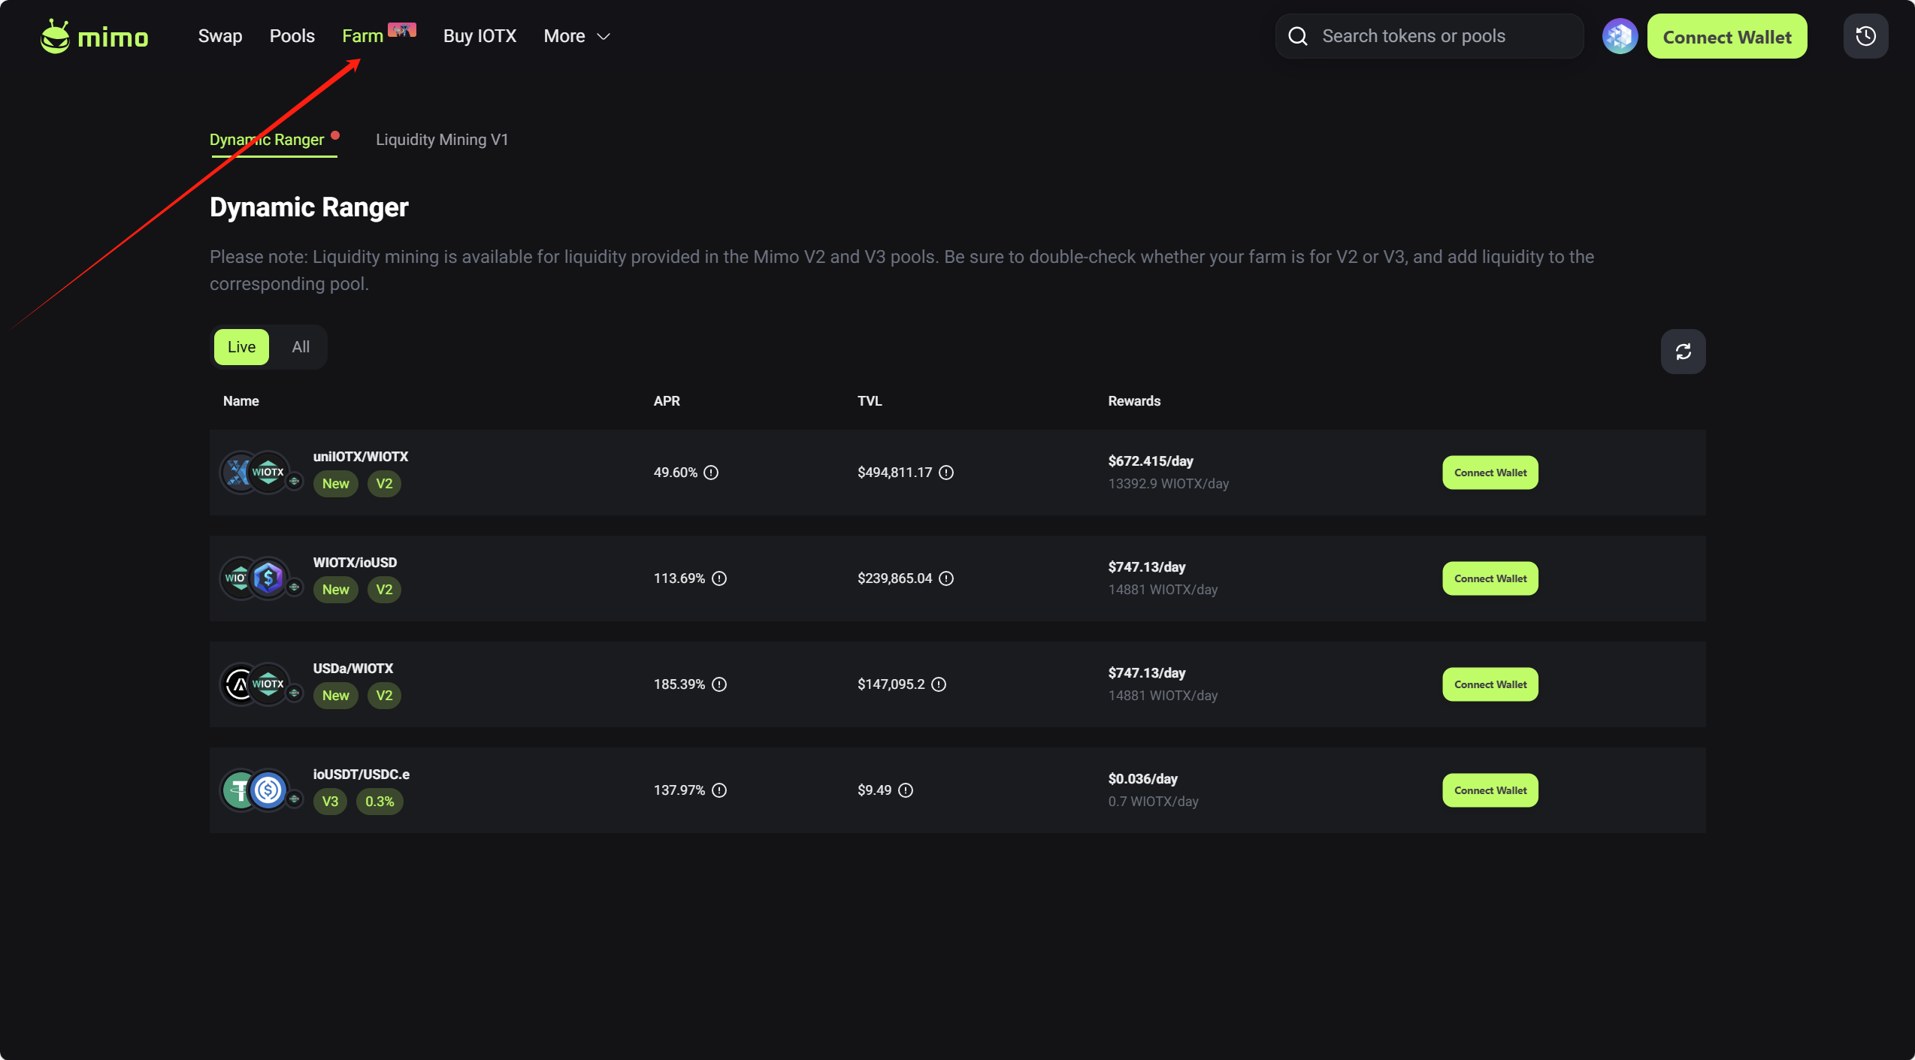
Task: Click Connect Wallet in the header
Action: point(1726,37)
